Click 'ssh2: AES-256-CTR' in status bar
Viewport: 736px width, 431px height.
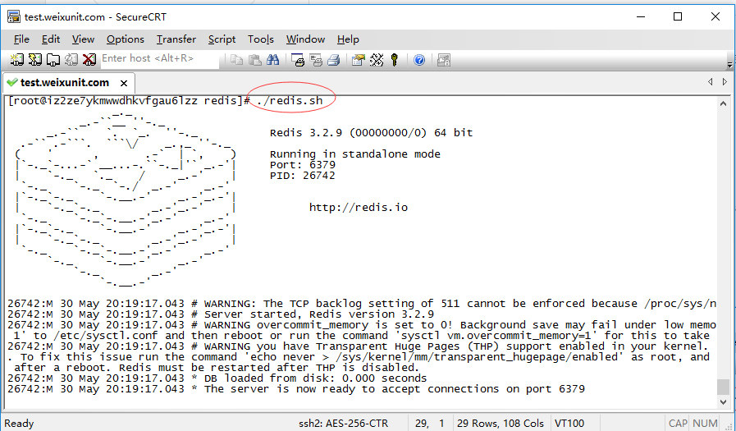343,423
